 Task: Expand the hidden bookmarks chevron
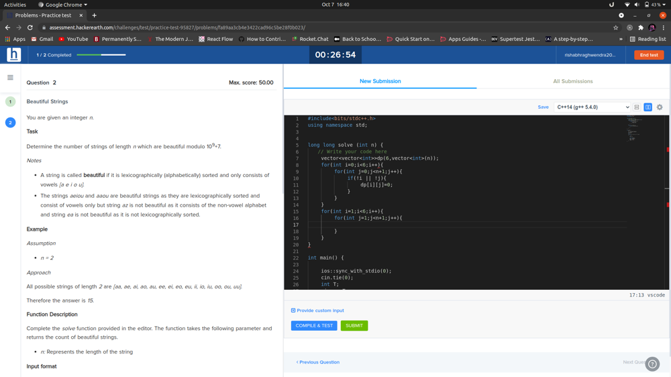(621, 39)
